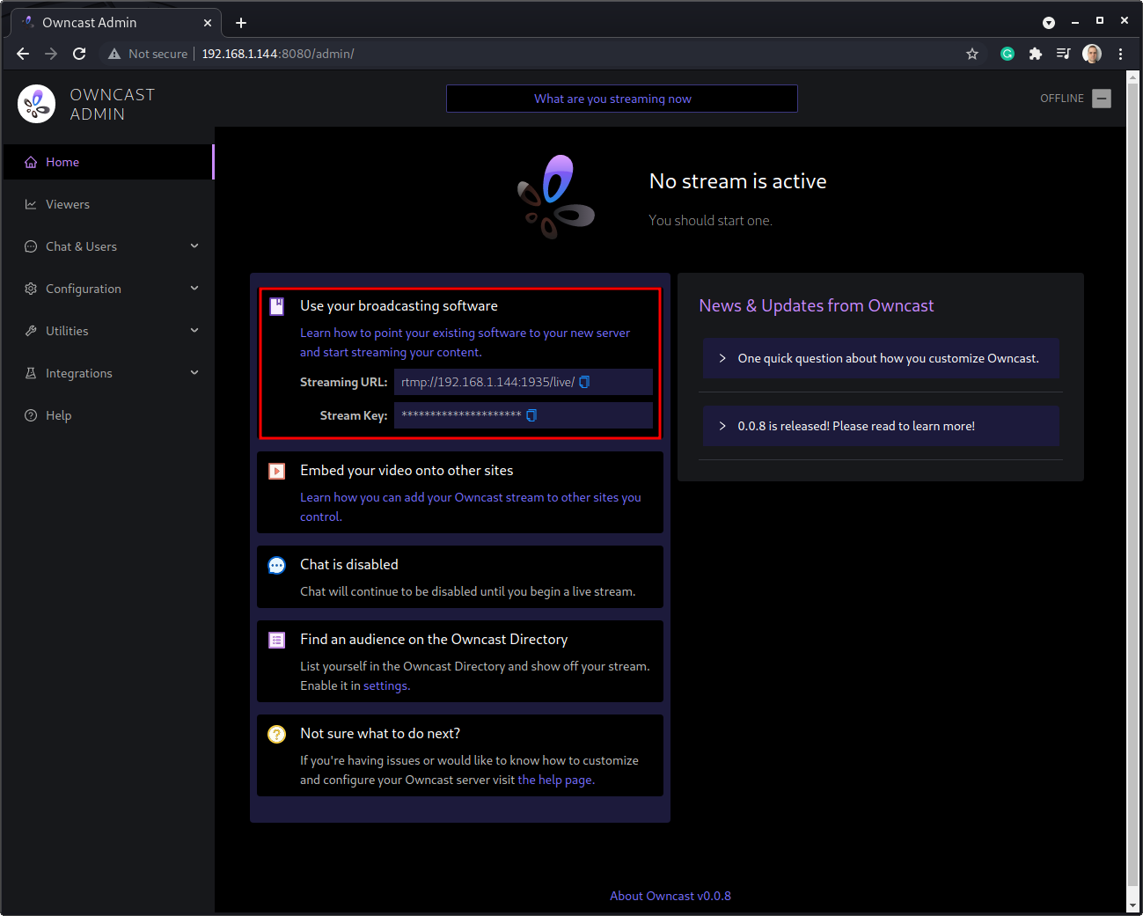
Task: Click 'News & Updates from Owncast' heading
Action: pos(816,305)
